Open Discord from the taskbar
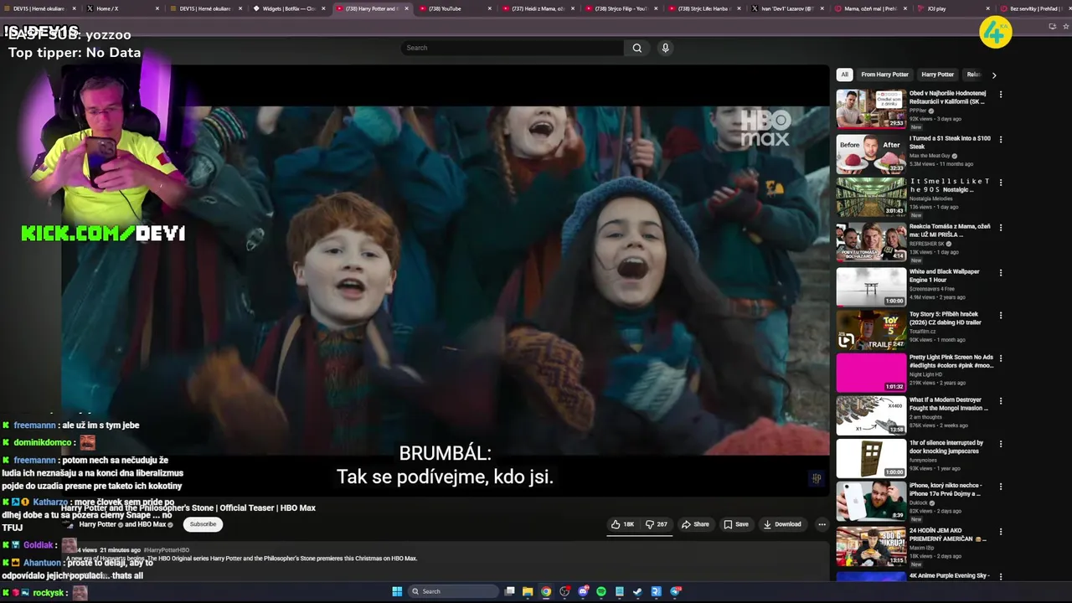1072x603 pixels. click(583, 591)
